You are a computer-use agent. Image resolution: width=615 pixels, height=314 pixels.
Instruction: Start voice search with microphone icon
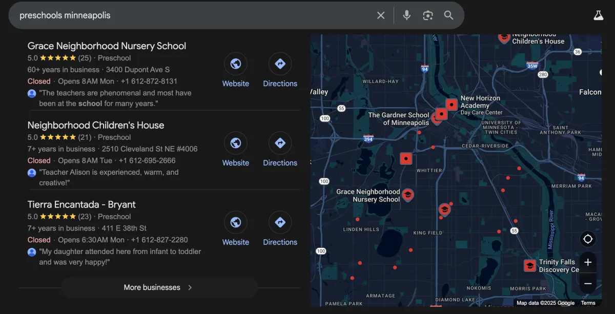click(x=406, y=15)
